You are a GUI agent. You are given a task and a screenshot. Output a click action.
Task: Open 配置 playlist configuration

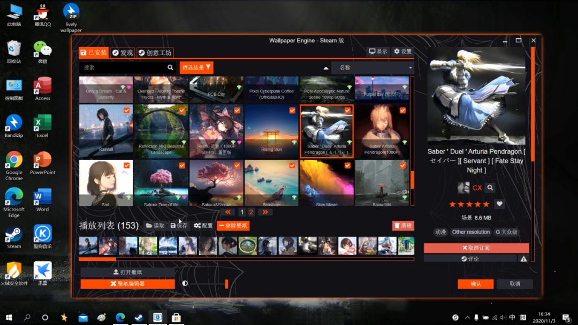203,226
